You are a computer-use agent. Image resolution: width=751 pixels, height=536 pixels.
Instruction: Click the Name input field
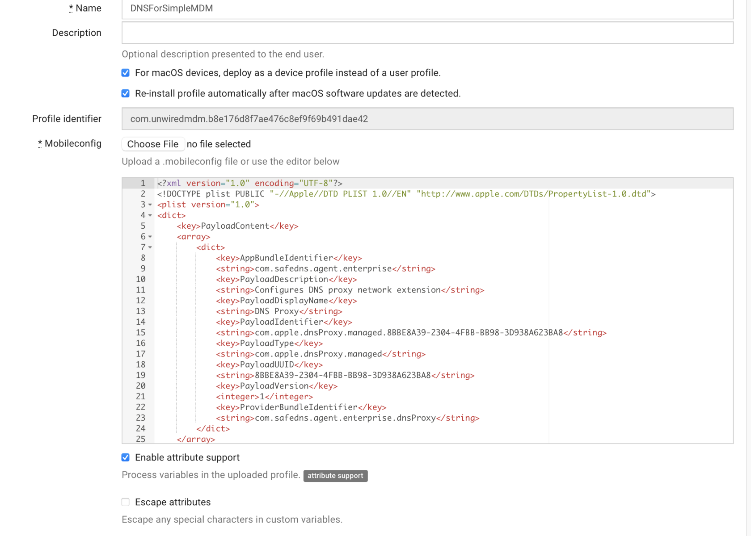coord(427,8)
